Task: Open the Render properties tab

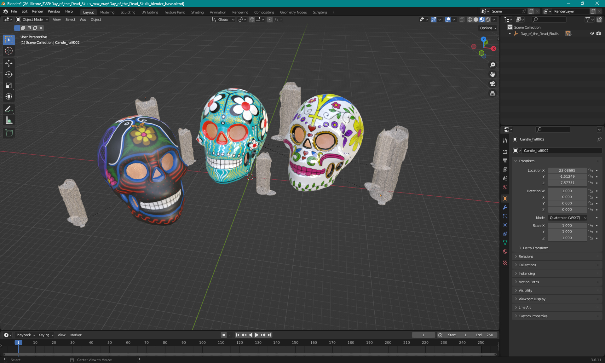Action: (x=505, y=152)
